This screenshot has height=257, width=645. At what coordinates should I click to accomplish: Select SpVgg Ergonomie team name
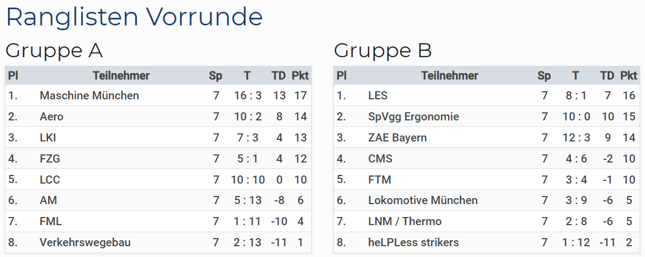coord(413,117)
